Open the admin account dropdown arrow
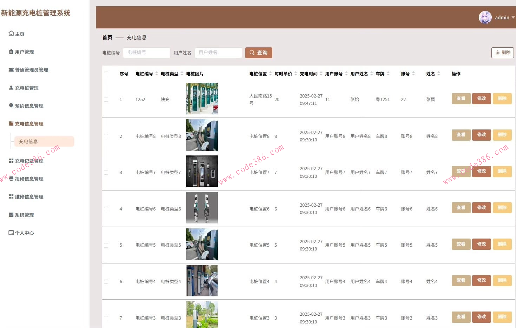The width and height of the screenshot is (516, 328). [x=513, y=18]
